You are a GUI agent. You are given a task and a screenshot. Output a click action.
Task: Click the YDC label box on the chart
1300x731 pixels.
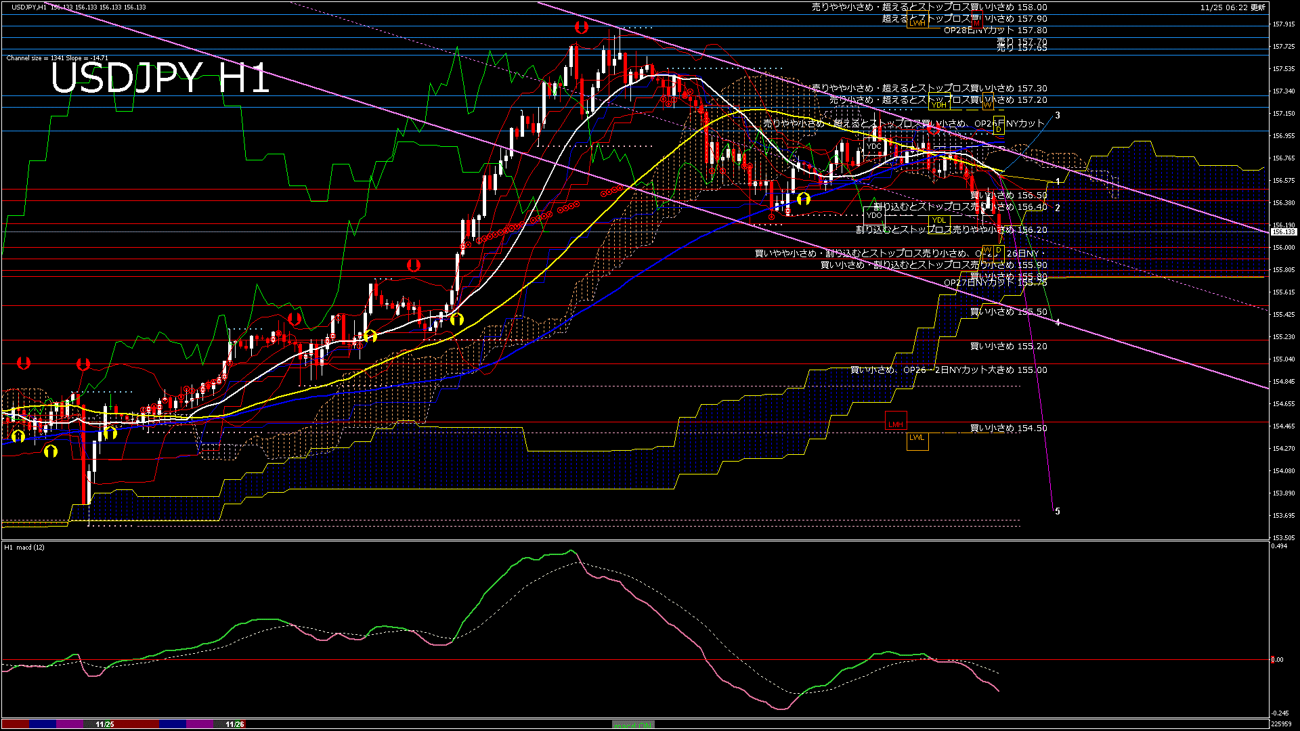point(873,146)
